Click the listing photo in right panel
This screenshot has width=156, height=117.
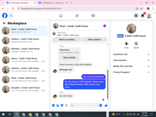[x=131, y=28]
